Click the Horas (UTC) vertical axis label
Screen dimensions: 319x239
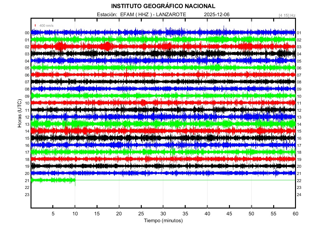coord(20,114)
